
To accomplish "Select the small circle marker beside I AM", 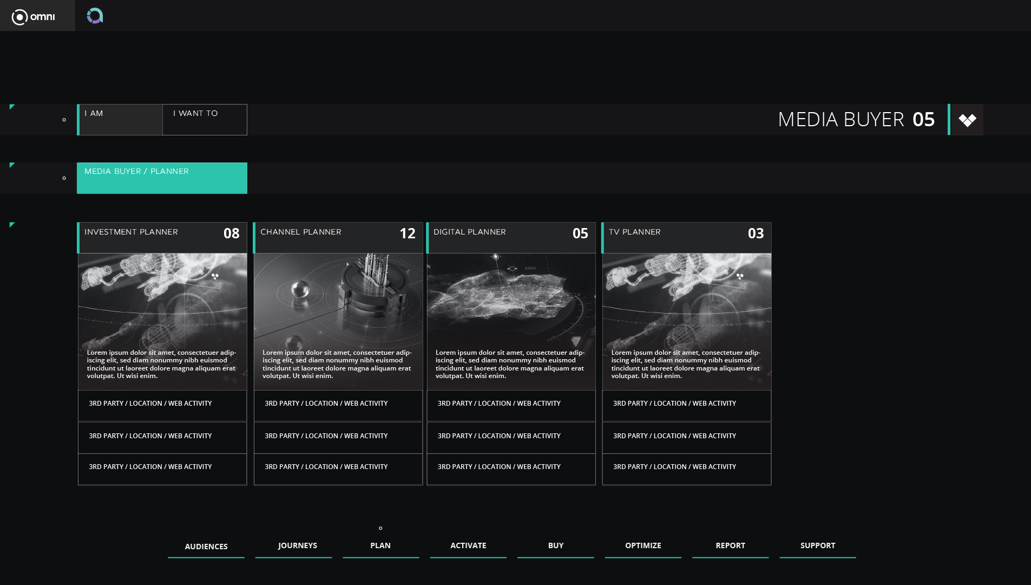I will tap(64, 120).
